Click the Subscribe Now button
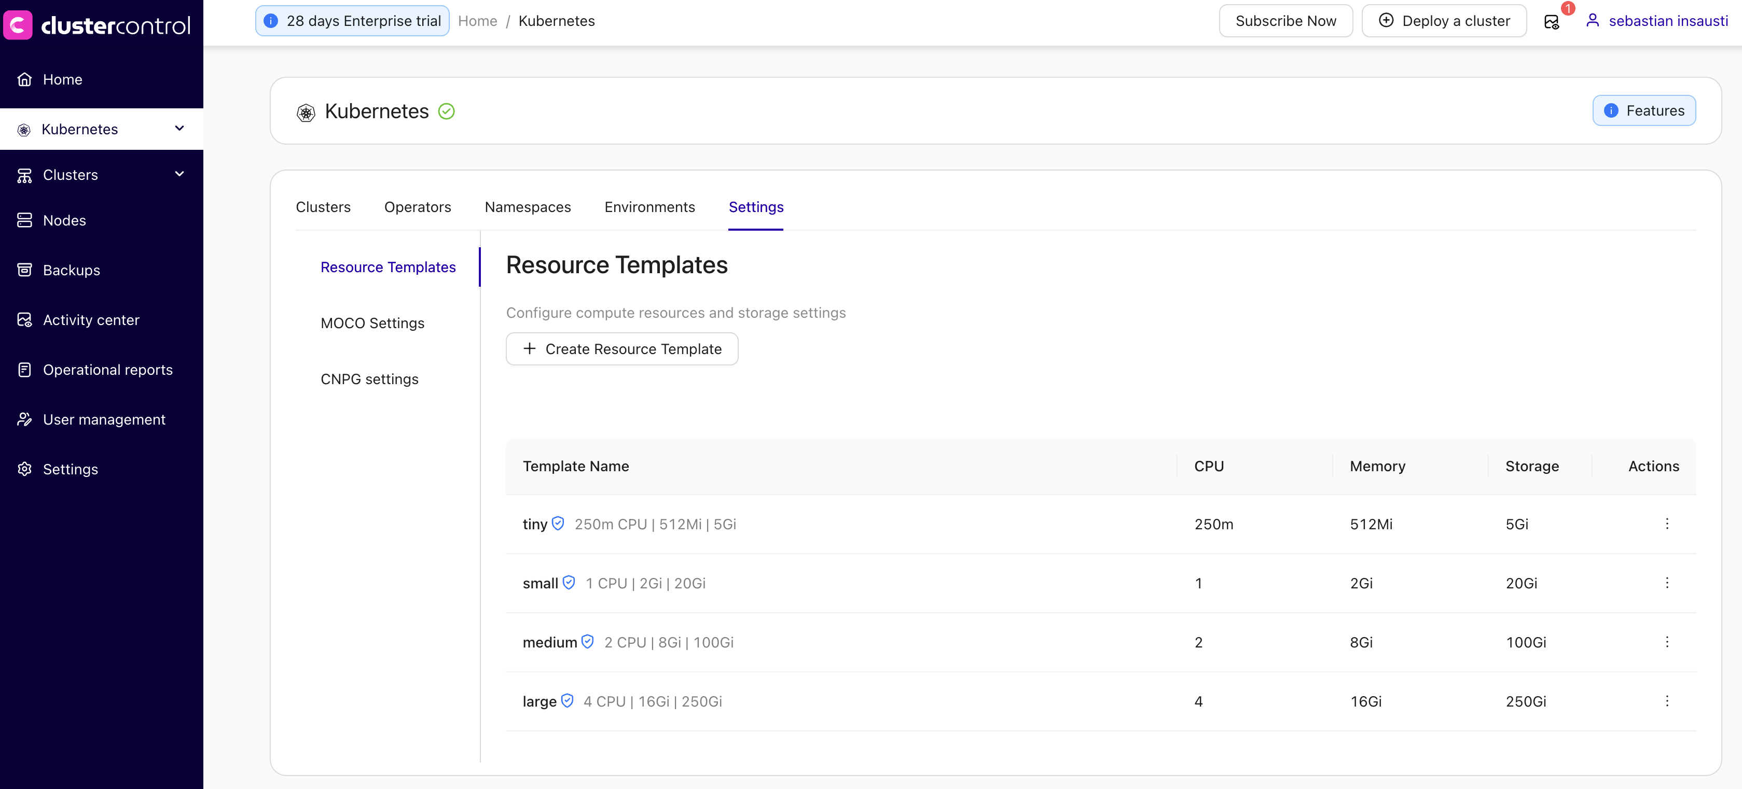The height and width of the screenshot is (789, 1742). click(1285, 20)
